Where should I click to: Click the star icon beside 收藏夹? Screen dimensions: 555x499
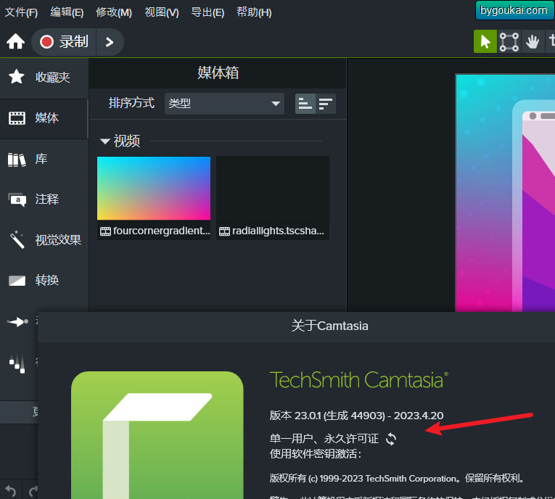pyautogui.click(x=16, y=77)
